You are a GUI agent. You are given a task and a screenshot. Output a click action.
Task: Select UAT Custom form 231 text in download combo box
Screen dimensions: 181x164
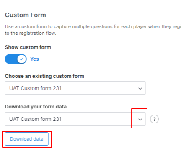tap(35, 119)
